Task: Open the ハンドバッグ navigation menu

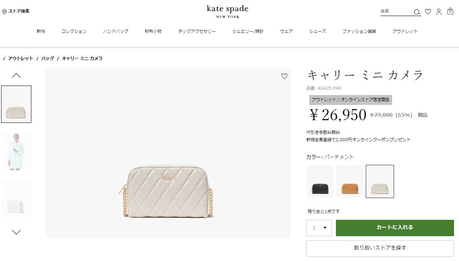Action: 115,31
